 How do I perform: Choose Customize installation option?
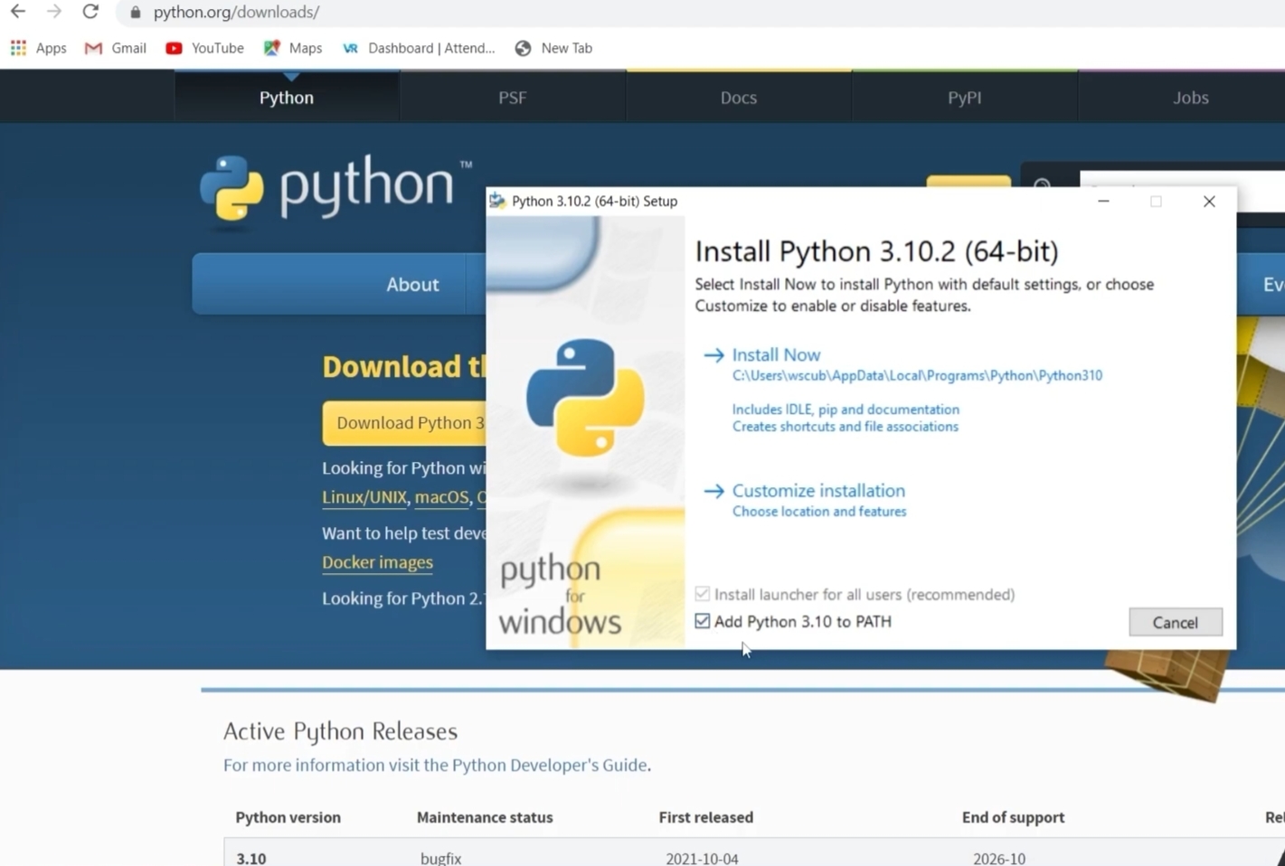click(818, 491)
